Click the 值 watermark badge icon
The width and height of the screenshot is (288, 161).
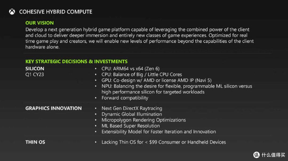click(257, 155)
